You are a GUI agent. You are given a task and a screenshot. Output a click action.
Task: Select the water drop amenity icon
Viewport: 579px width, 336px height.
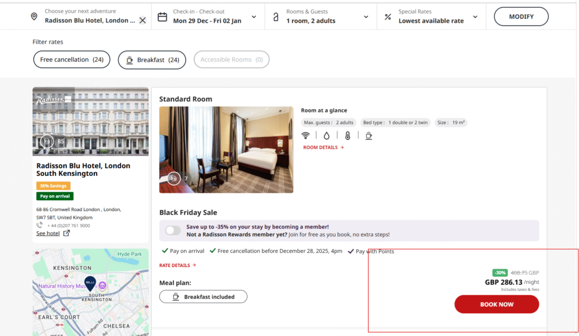click(x=326, y=135)
